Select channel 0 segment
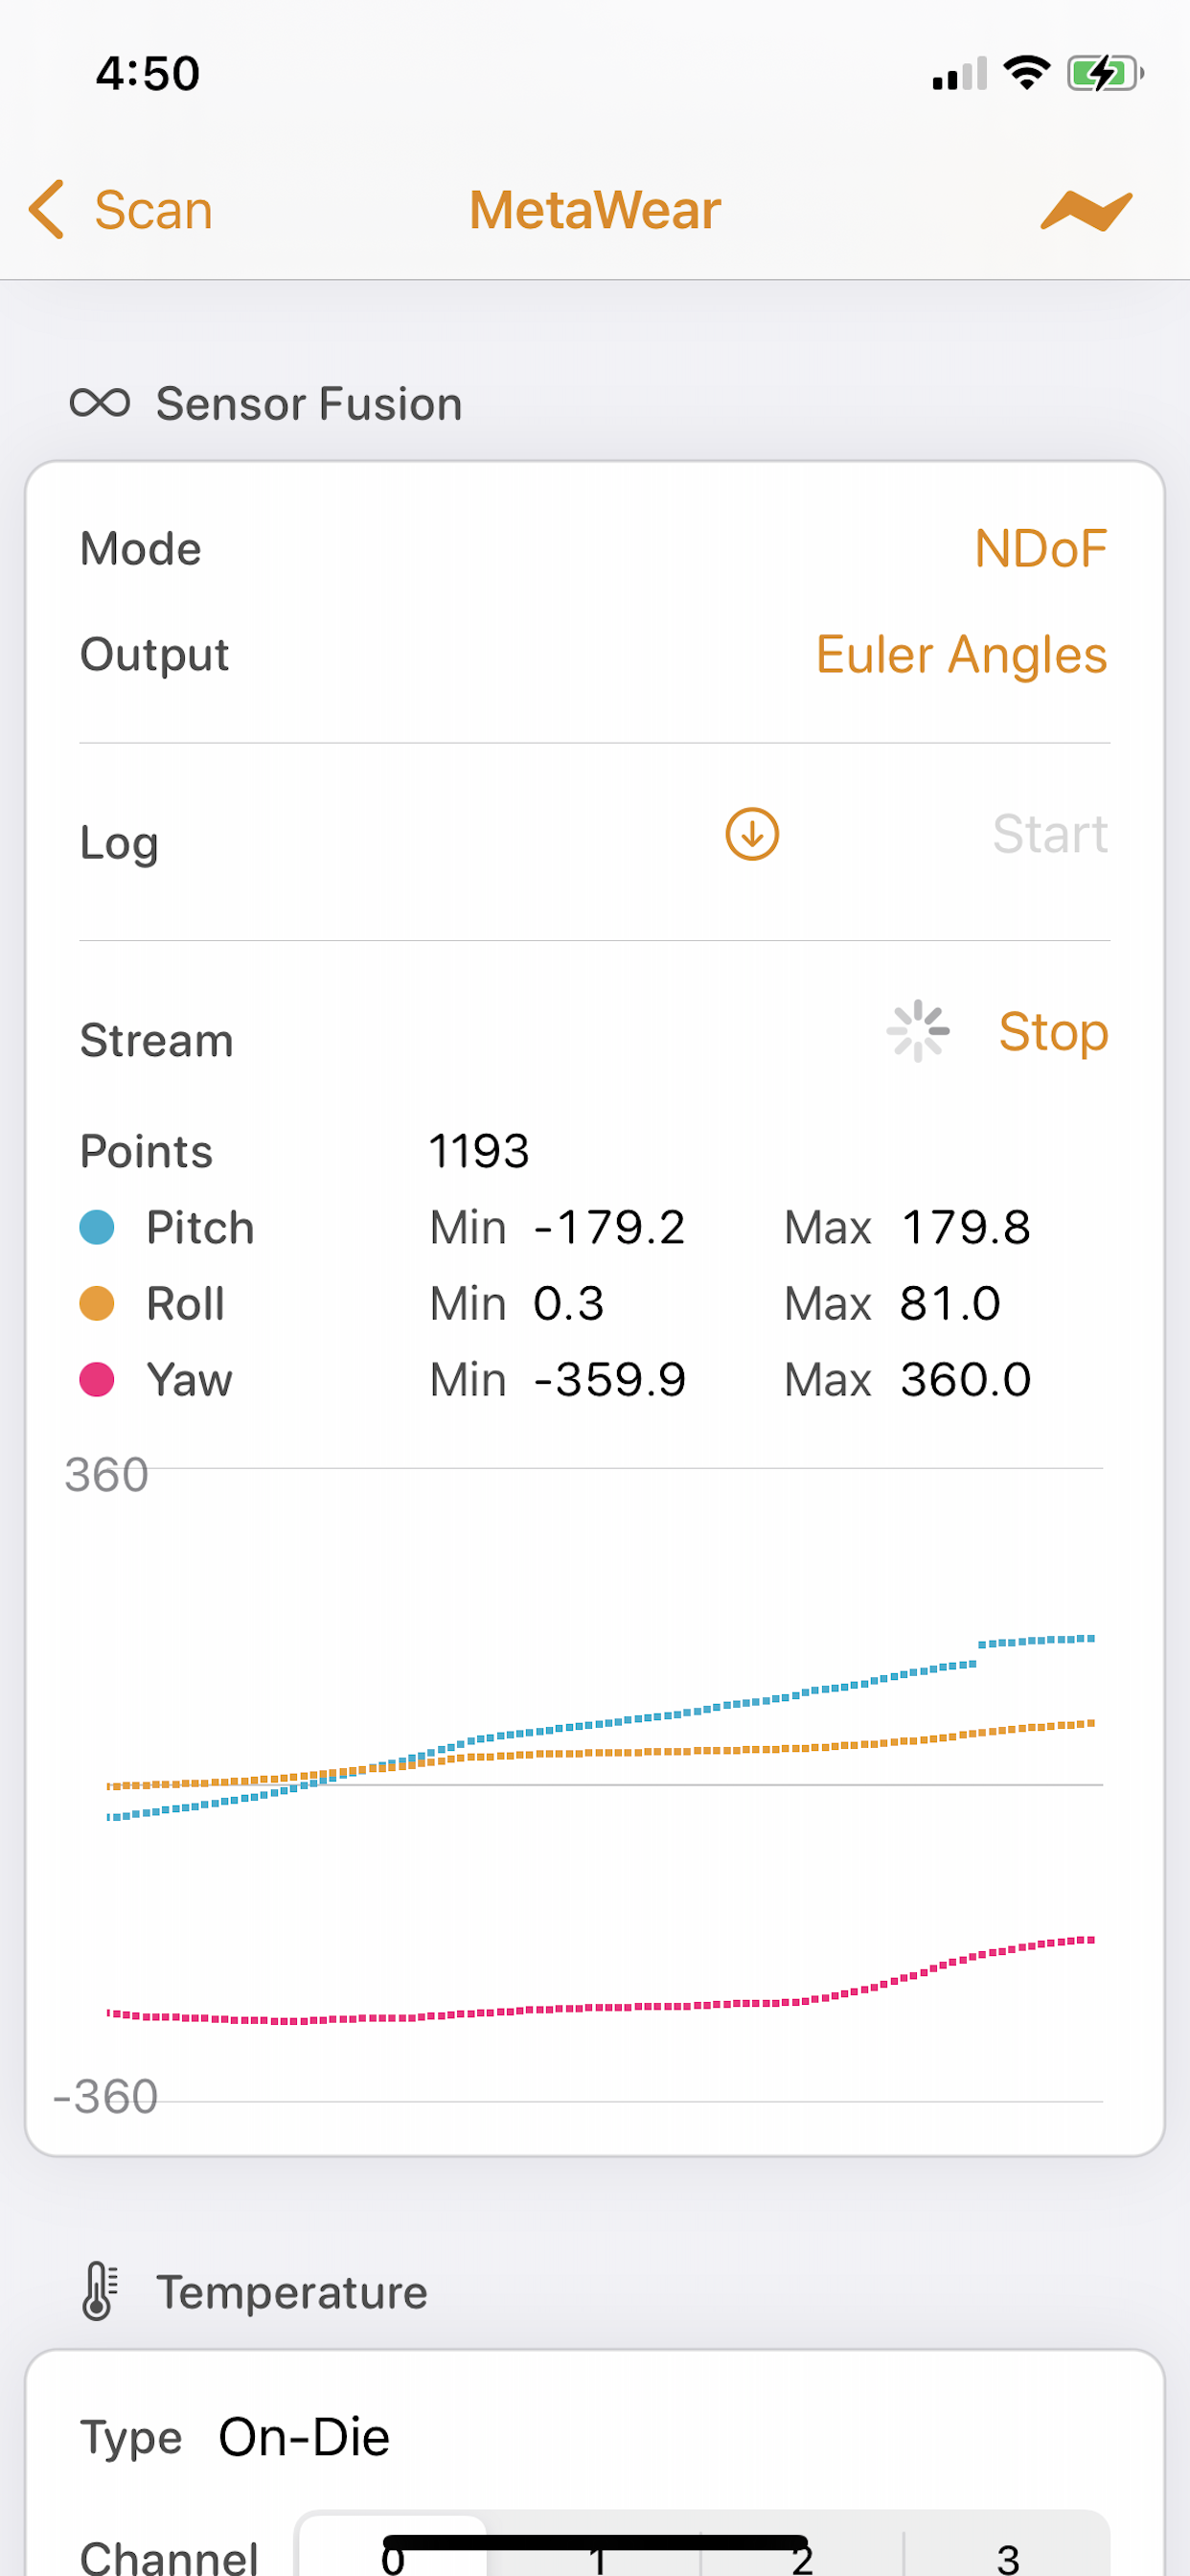The width and height of the screenshot is (1190, 2576). click(x=393, y=2555)
